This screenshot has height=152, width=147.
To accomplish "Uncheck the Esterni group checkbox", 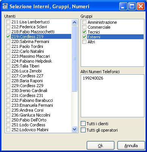I will (84, 37).
